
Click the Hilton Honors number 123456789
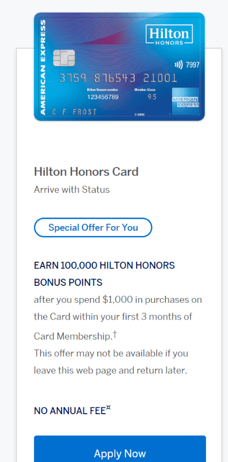coord(102,97)
